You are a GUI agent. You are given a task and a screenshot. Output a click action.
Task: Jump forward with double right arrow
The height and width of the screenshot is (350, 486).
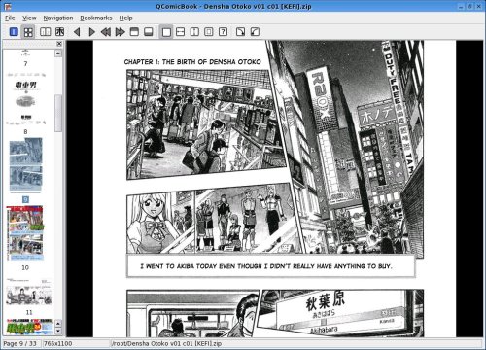[x=121, y=32]
